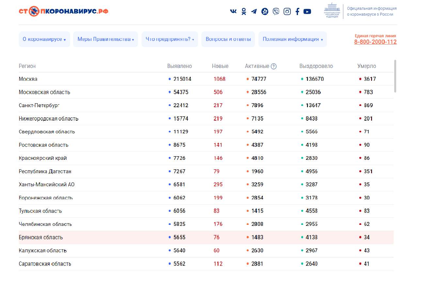Click Moscow's recovered value 136670
The width and height of the screenshot is (421, 286).
pyautogui.click(x=315, y=79)
